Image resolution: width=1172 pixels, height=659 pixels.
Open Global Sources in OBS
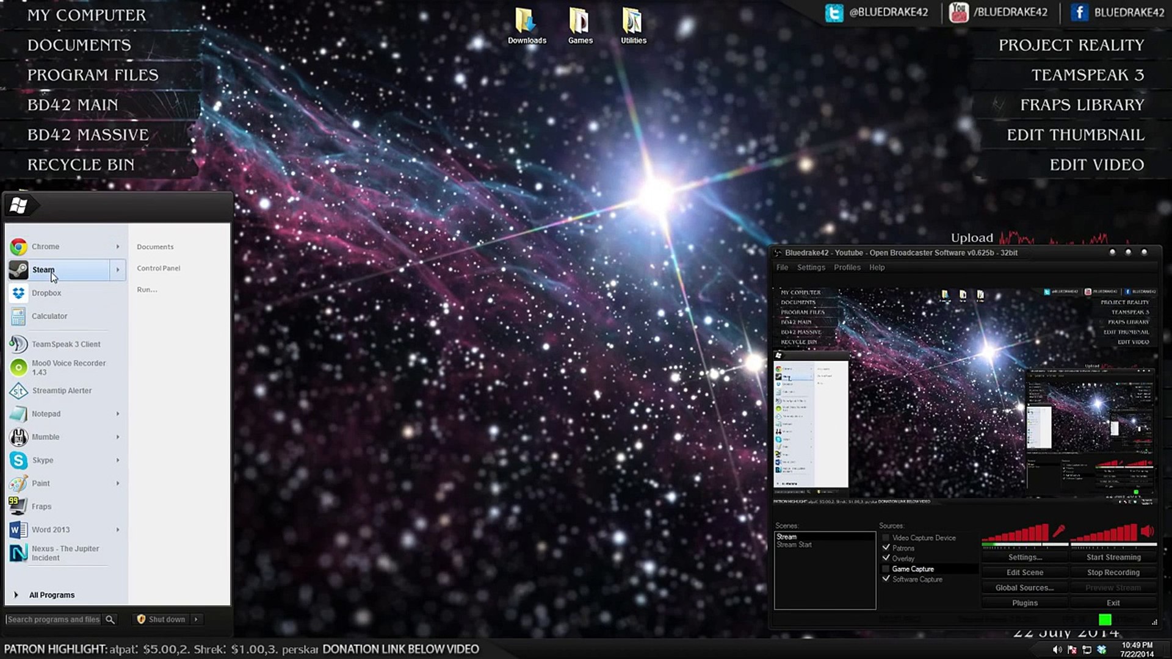pos(1024,588)
